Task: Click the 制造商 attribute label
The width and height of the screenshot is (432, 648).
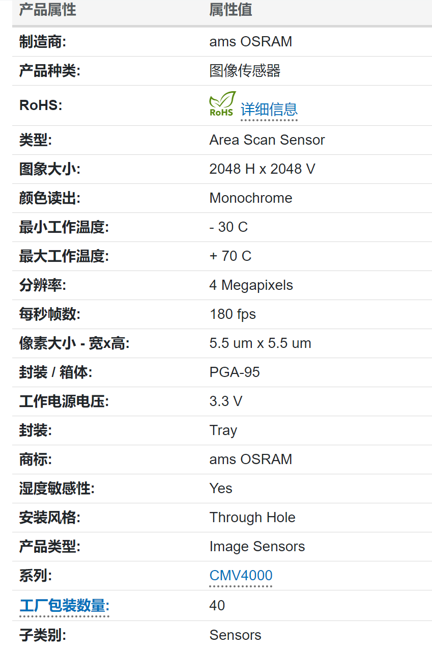Action: click(43, 42)
